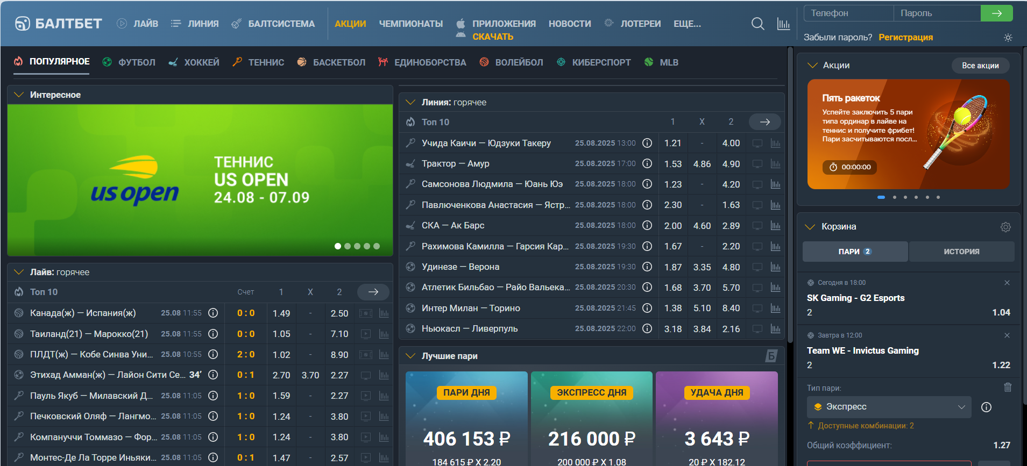
Task: Remove Team WE - Invictus Gaming bet
Action: tap(1007, 335)
